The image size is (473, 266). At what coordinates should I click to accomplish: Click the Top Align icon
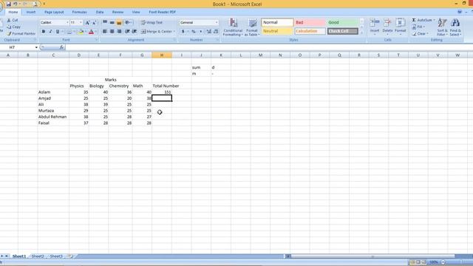(x=105, y=22)
